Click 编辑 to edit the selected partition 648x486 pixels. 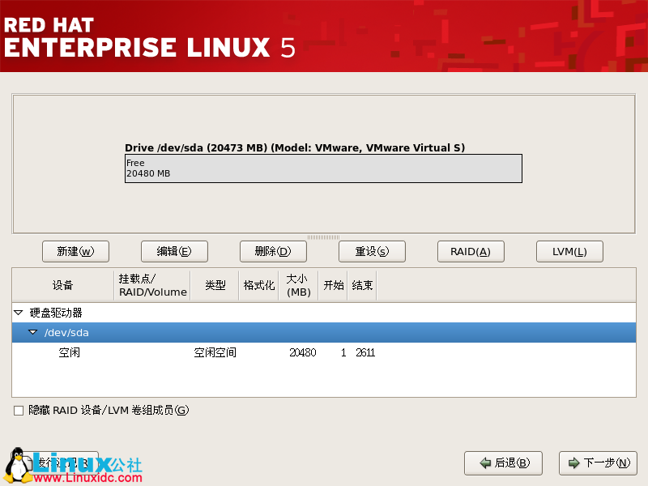pos(174,251)
